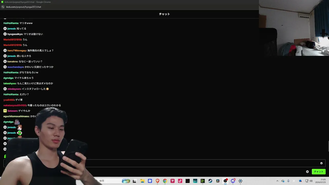329x185 pixels.
Task: Open suuchandayo's username
Action: point(15,67)
